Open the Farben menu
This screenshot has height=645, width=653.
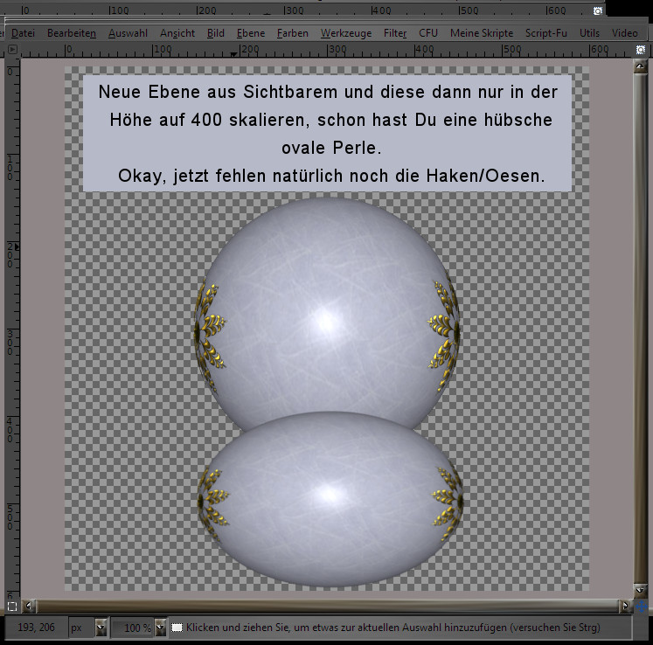pos(292,33)
